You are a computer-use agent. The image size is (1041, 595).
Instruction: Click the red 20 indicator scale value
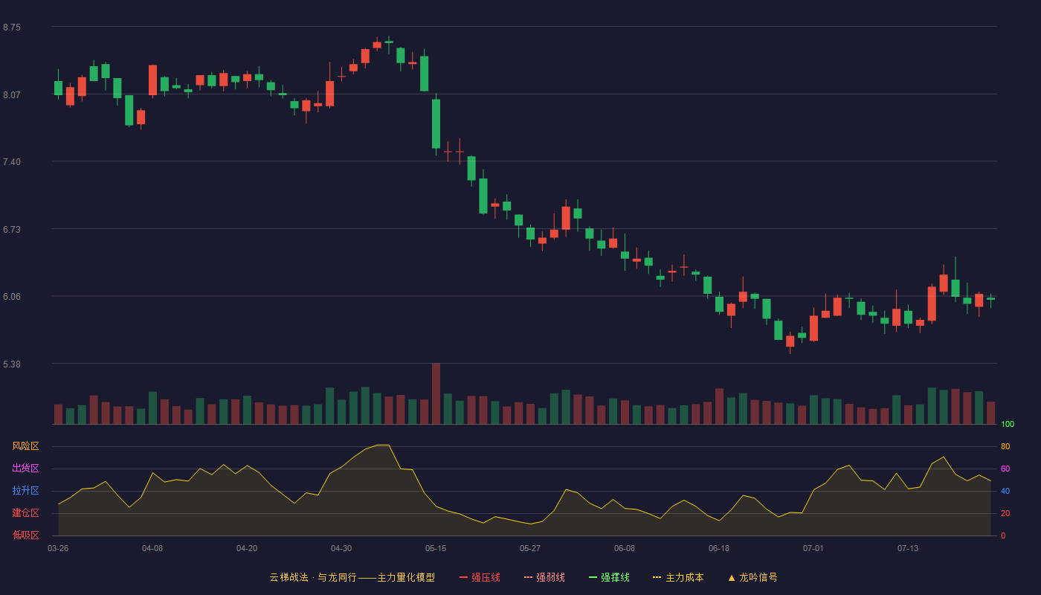(x=1005, y=513)
